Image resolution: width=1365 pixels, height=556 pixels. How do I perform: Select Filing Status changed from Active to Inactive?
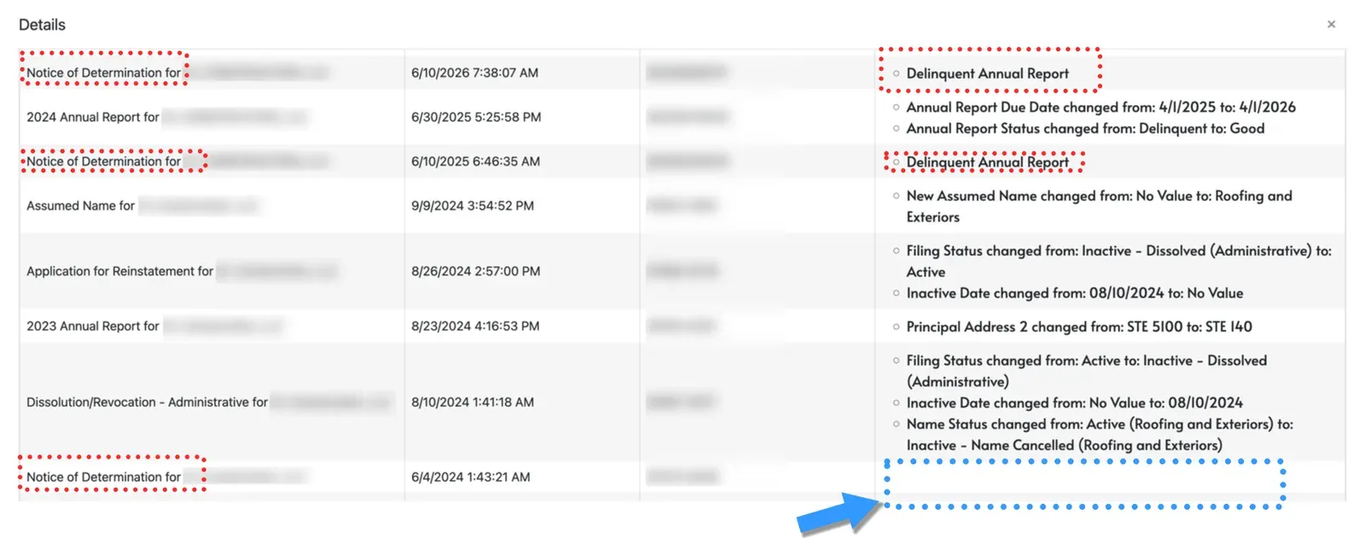tap(1086, 371)
